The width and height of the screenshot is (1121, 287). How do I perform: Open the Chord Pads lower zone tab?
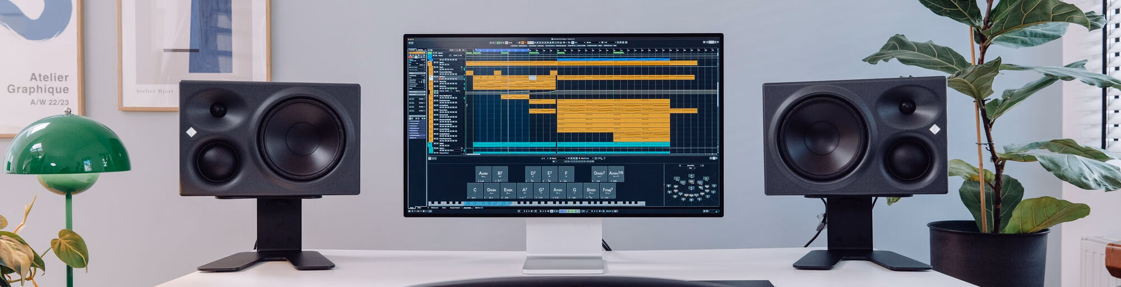467,207
